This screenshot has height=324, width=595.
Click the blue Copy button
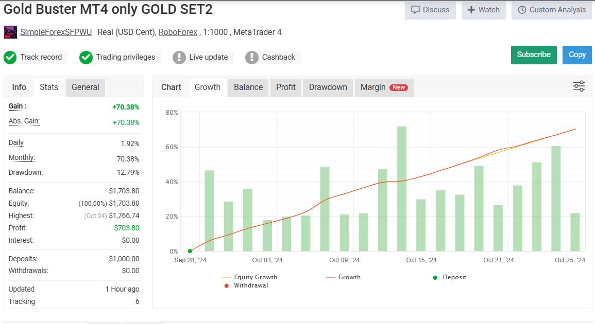coord(576,55)
